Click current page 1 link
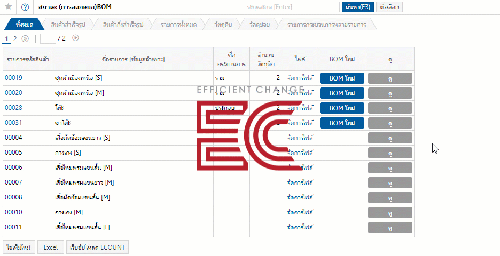500x256 pixels. tap(7, 38)
